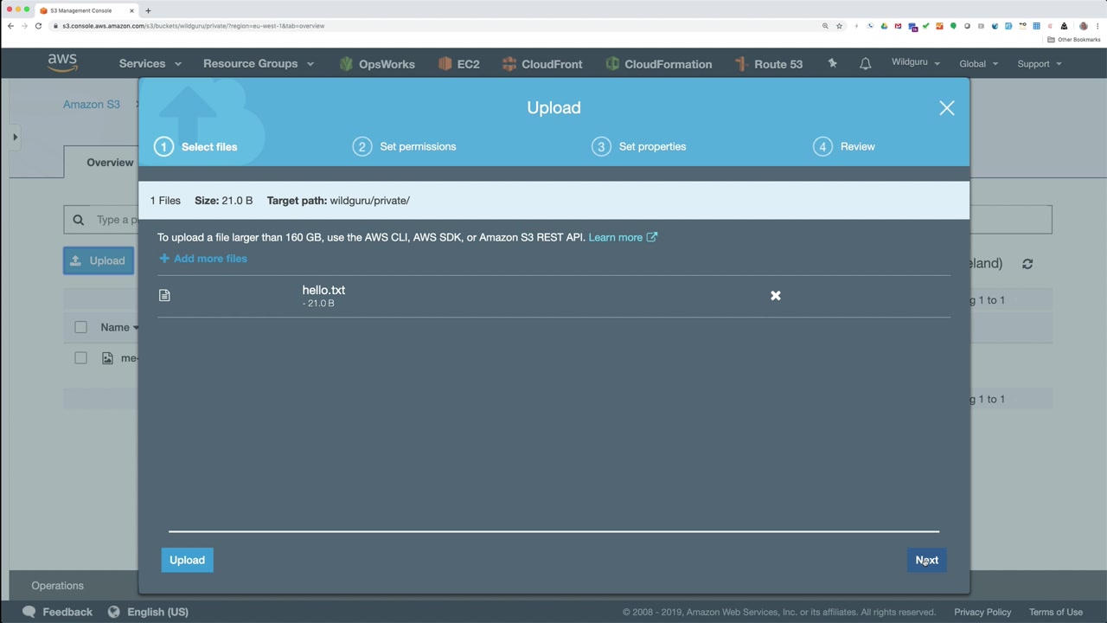Expand the Resource Groups dropdown
Viewport: 1107px width, 623px height.
pyautogui.click(x=259, y=64)
